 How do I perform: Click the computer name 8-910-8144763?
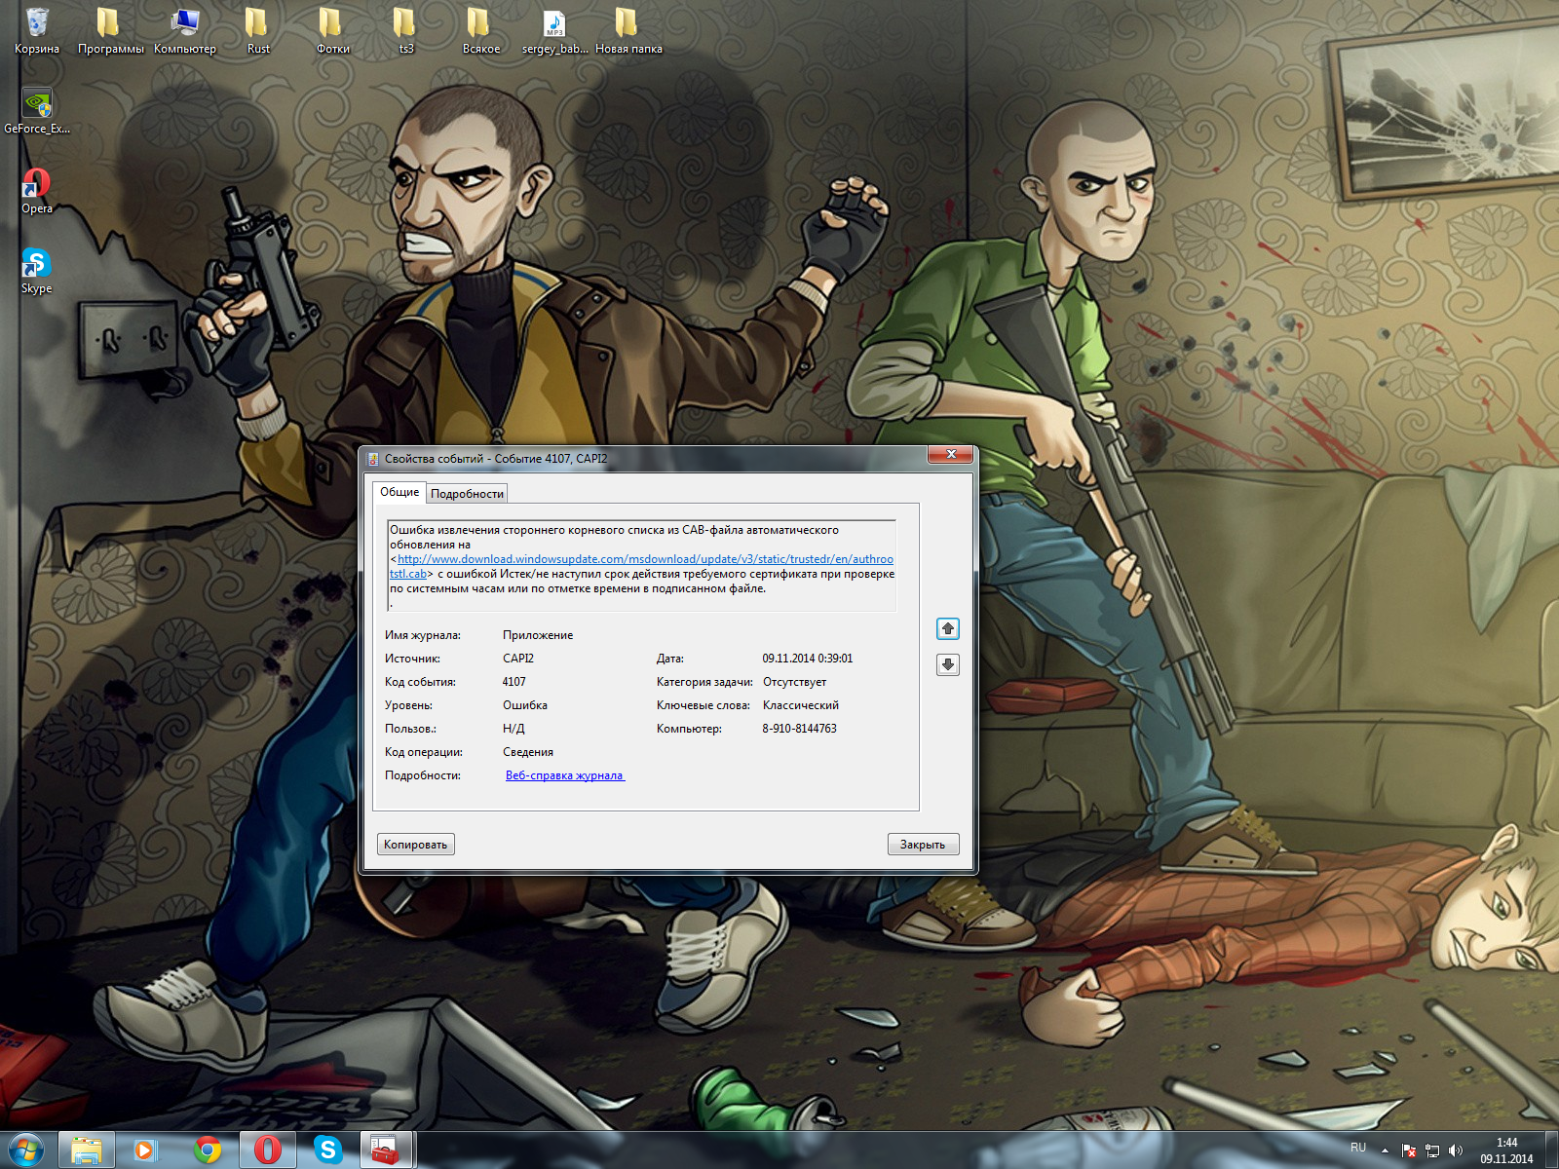coord(799,729)
